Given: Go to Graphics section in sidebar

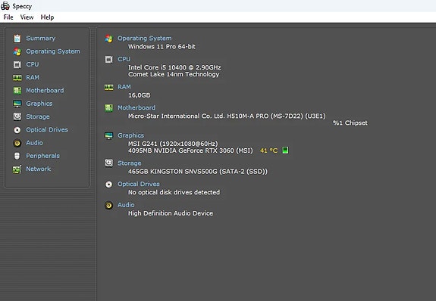Looking at the screenshot, I should [39, 104].
